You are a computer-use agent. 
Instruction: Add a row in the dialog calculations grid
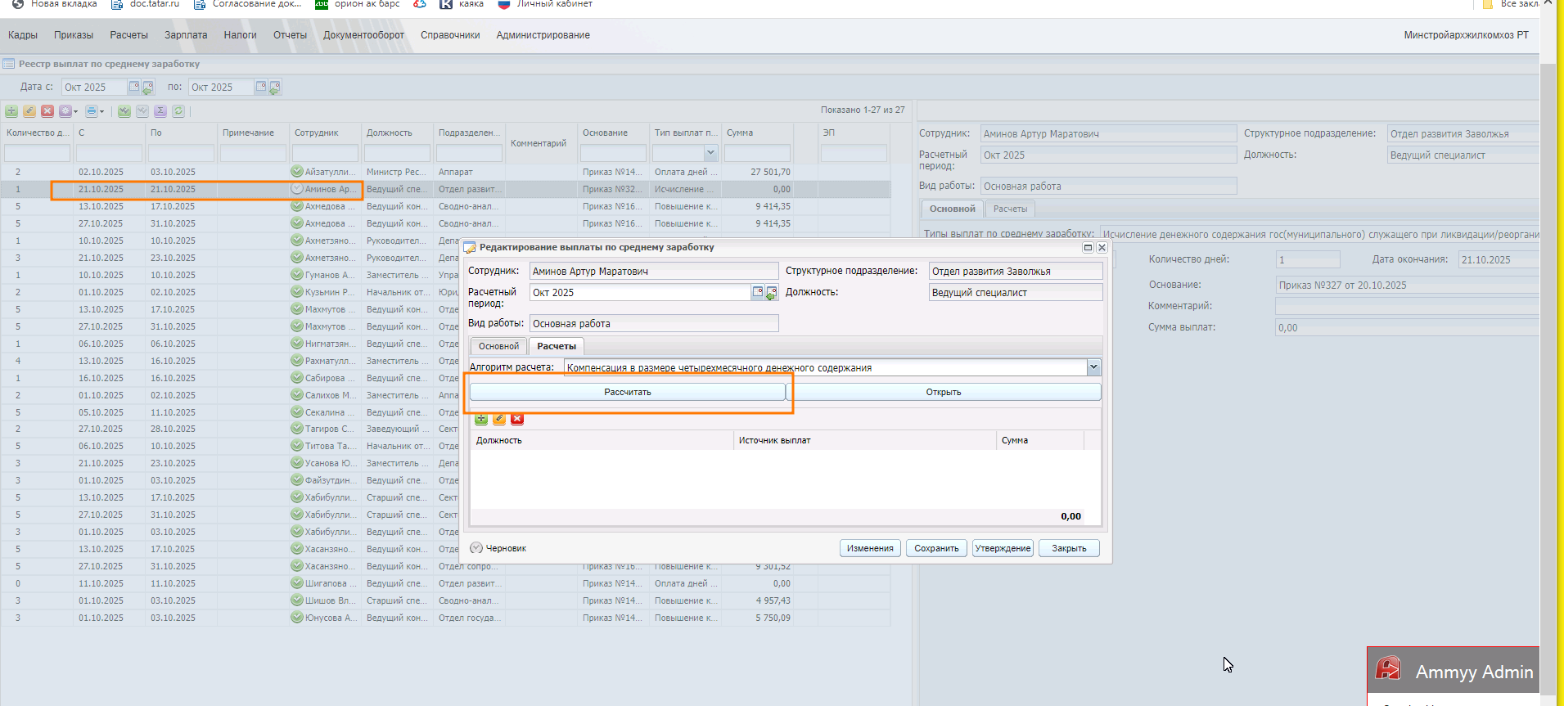481,419
